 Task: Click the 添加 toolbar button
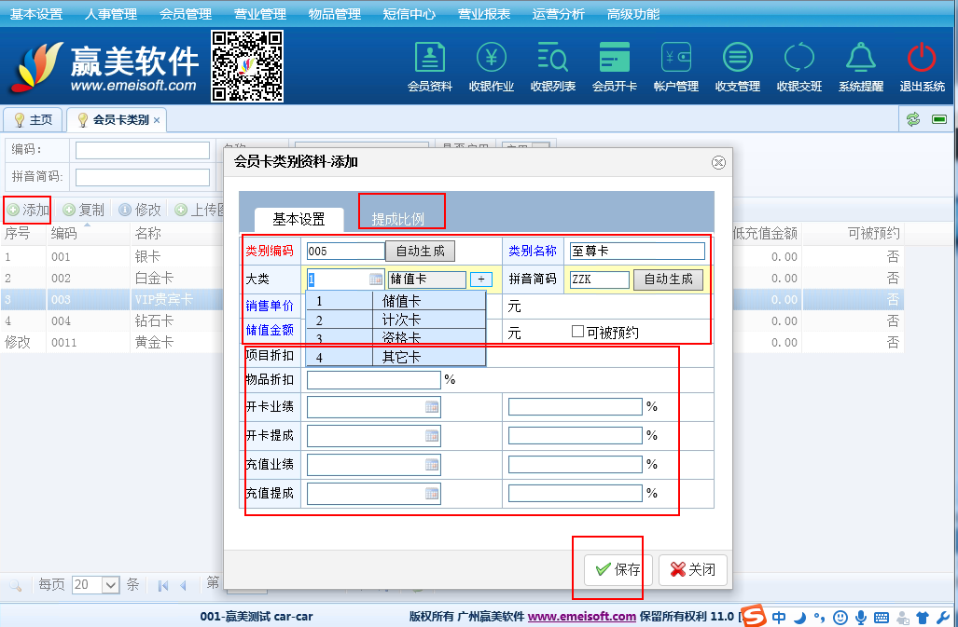point(28,210)
